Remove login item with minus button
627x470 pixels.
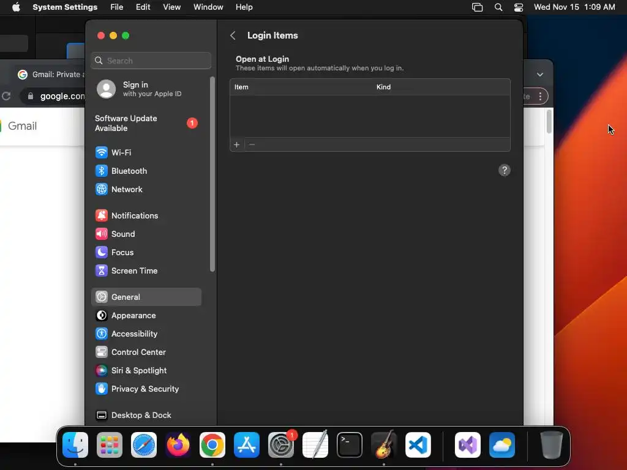[252, 144]
